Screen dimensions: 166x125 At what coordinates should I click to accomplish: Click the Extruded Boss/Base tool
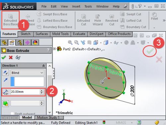[10, 20]
